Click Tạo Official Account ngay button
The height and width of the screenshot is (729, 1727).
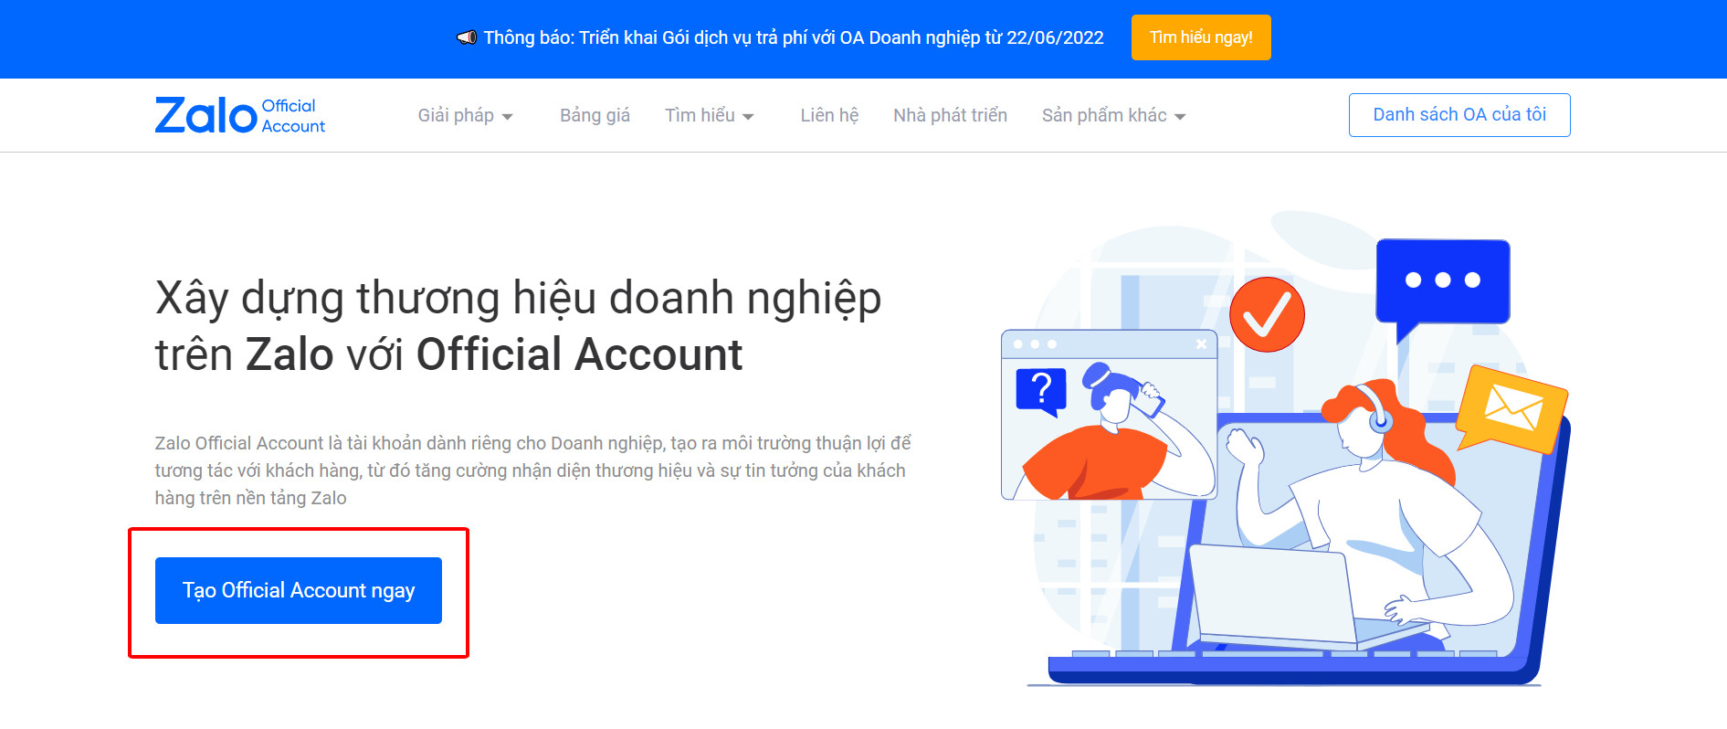pos(299,590)
